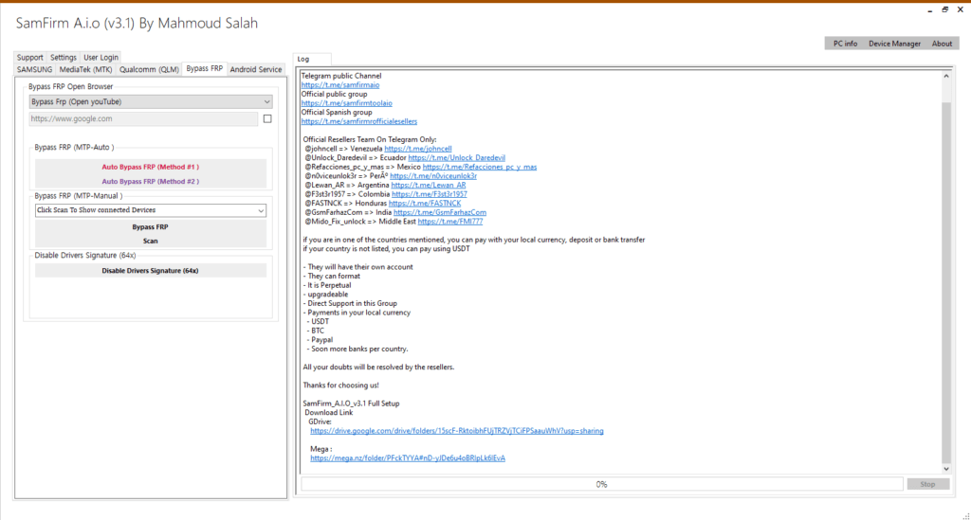
Task: Expand the Bypass Frp (Open youTube) dropdown
Action: pos(151,101)
